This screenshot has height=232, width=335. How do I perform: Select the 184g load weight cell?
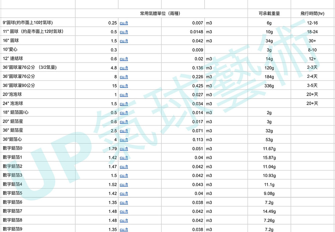(269, 76)
